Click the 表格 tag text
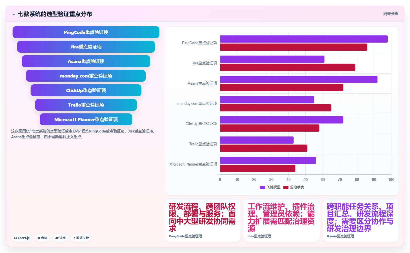 44,238
